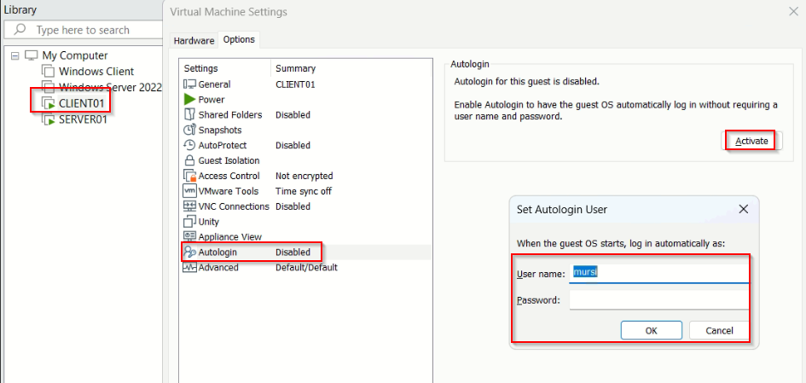Click the VMware Tools vm icon
The width and height of the screenshot is (806, 383).
[x=189, y=191]
